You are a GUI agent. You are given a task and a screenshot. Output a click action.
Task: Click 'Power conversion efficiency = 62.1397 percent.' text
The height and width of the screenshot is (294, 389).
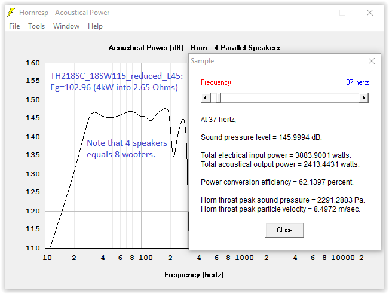pyautogui.click(x=277, y=182)
